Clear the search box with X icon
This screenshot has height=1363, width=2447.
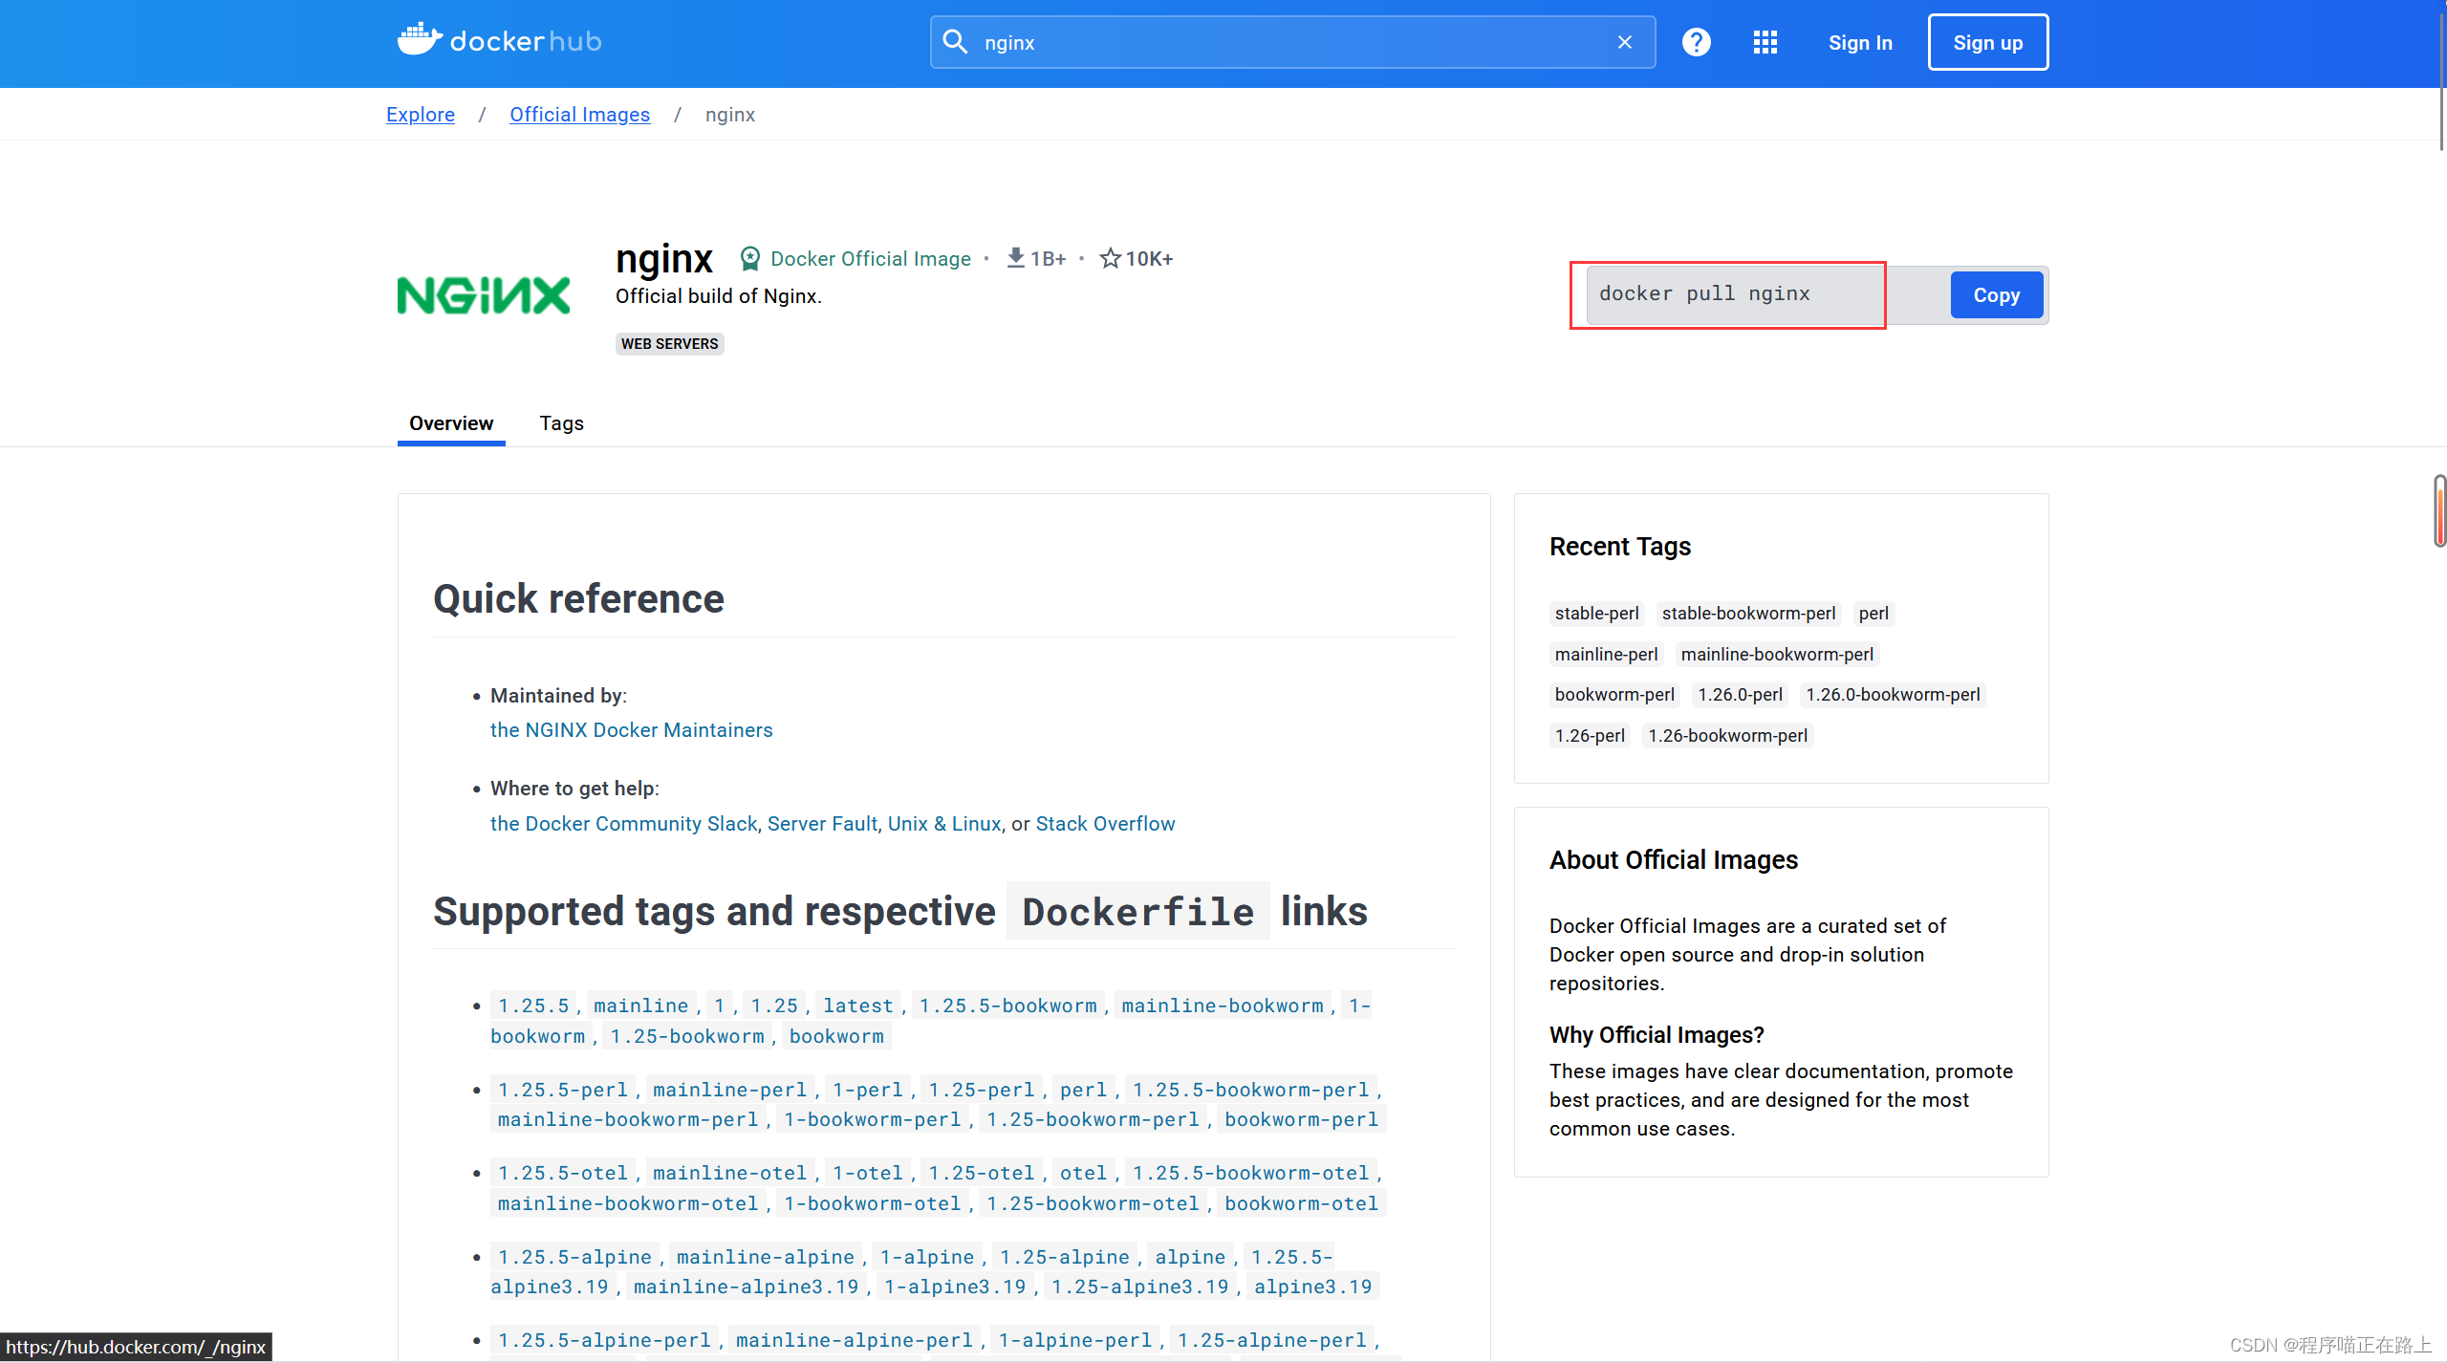1625,42
